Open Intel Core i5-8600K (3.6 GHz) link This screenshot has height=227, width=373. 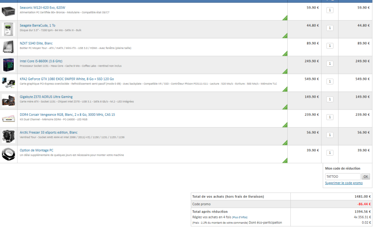coord(41,61)
